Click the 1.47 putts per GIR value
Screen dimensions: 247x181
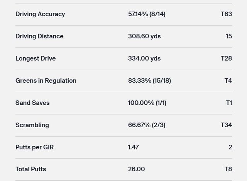134,147
